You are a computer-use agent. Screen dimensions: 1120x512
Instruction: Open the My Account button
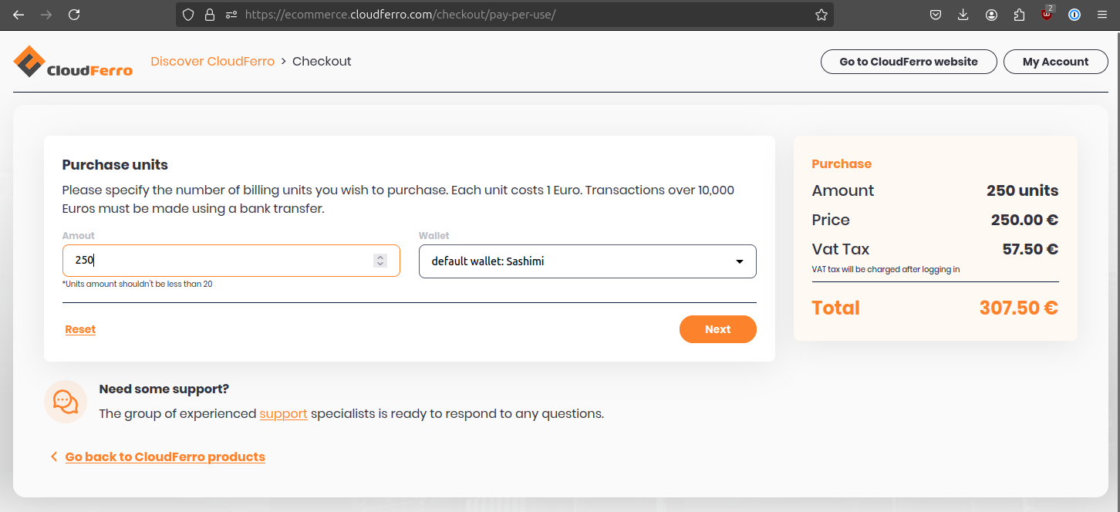pos(1055,62)
